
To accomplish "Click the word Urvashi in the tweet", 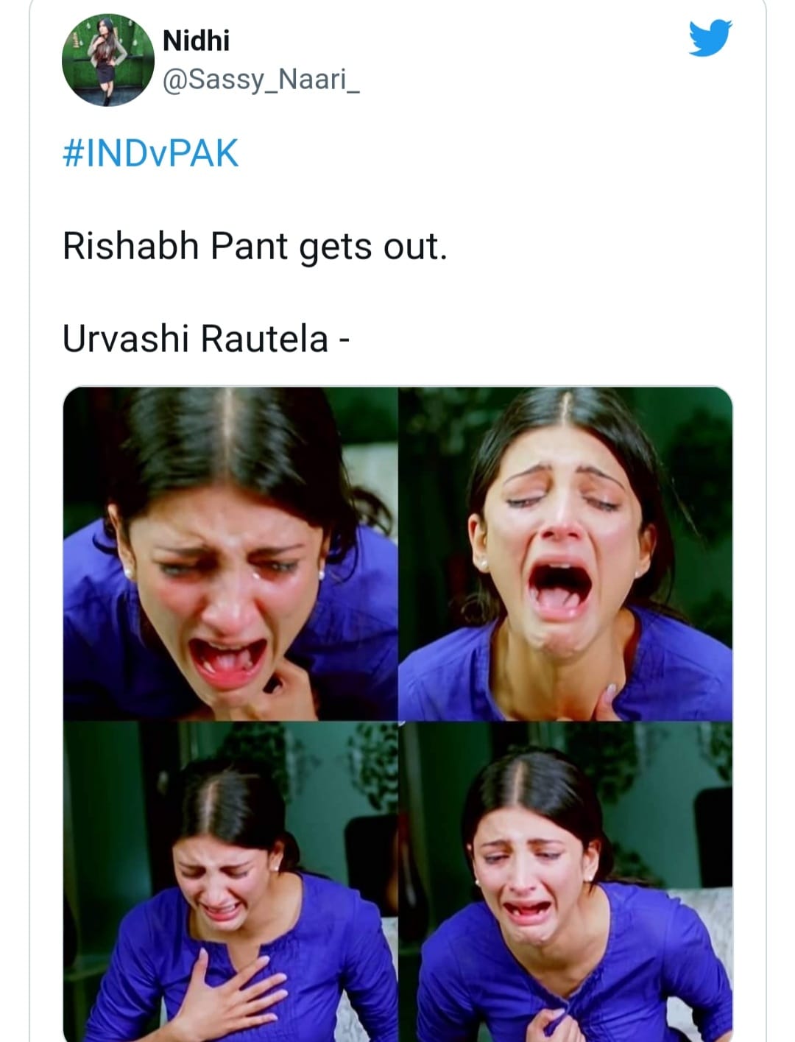I will point(126,338).
